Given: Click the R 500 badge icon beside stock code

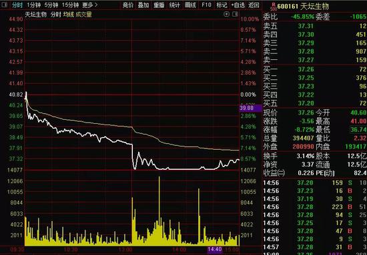Looking at the screenshot, I should coord(273,7).
